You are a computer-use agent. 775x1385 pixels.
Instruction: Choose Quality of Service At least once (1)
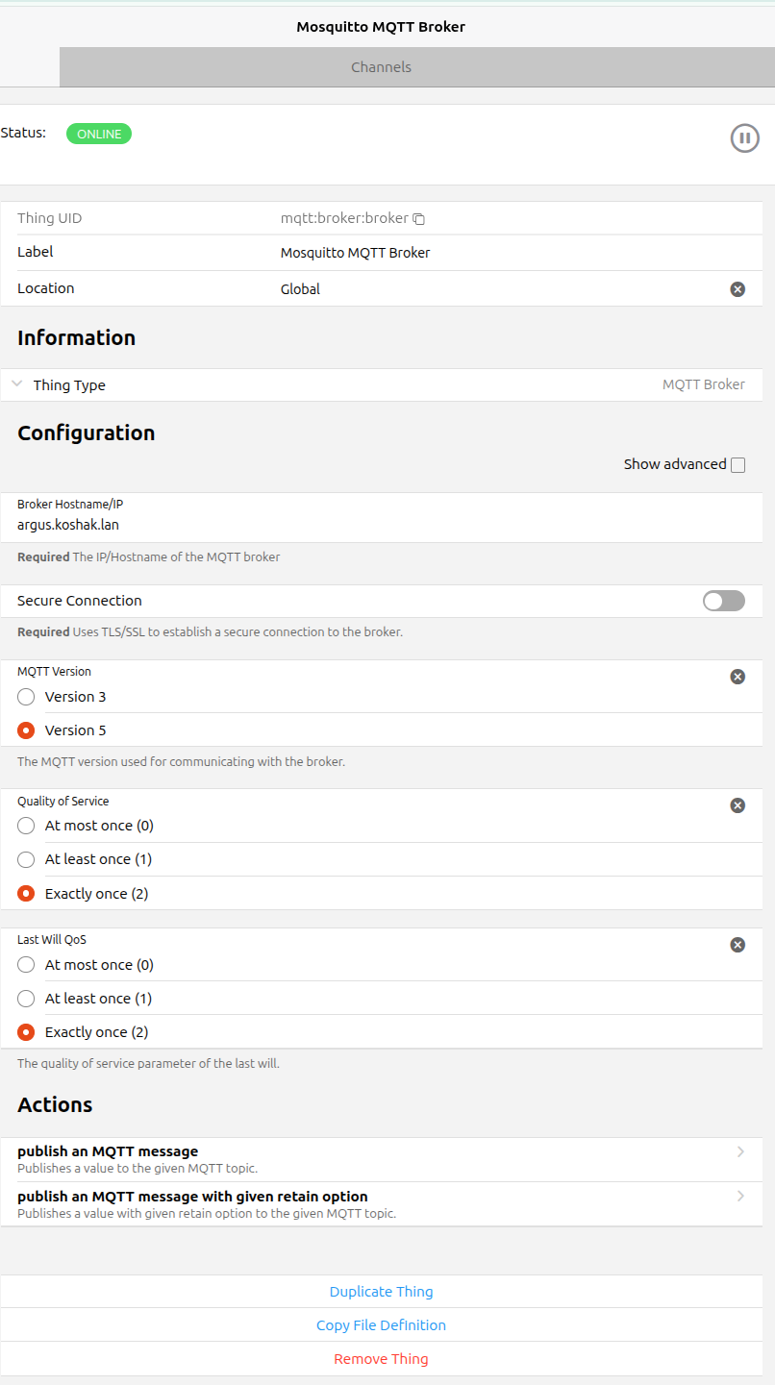pyautogui.click(x=26, y=859)
